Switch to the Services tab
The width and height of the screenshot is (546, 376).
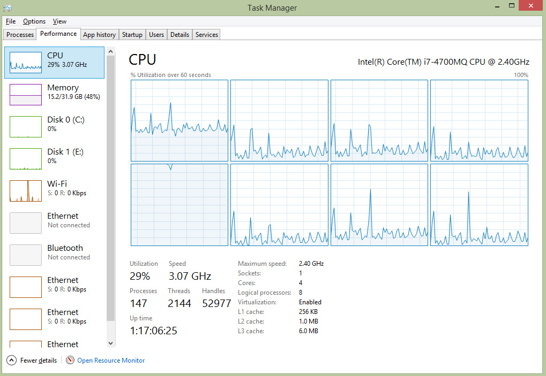pyautogui.click(x=206, y=34)
